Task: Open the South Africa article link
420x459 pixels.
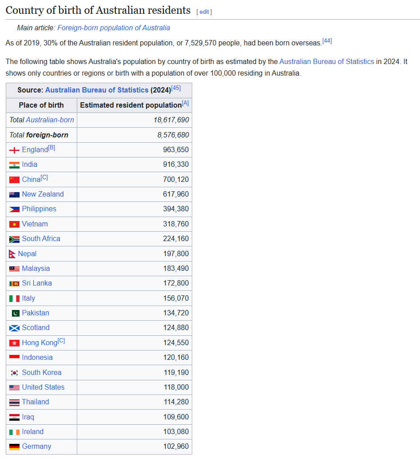Action: pos(41,238)
